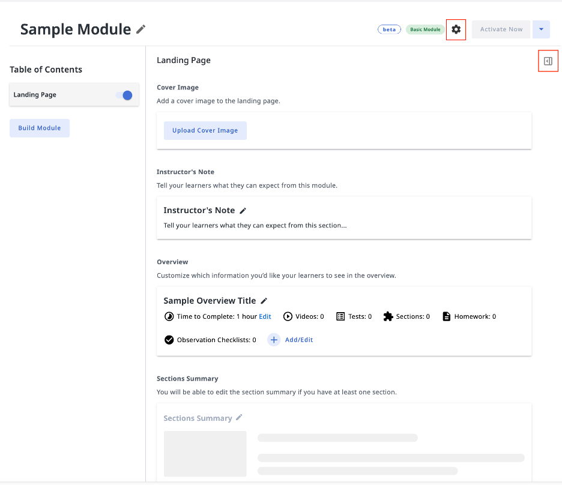Click the 'Sample Module' title text

click(x=76, y=29)
